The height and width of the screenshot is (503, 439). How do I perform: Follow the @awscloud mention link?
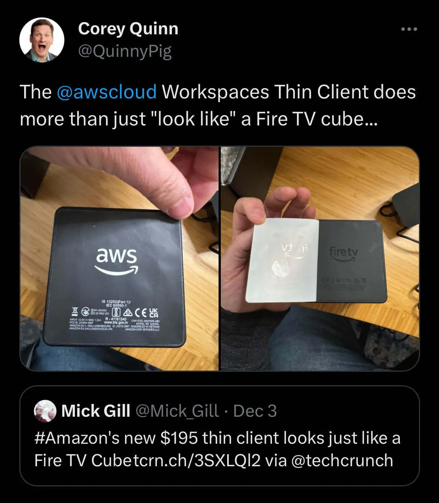pyautogui.click(x=107, y=92)
